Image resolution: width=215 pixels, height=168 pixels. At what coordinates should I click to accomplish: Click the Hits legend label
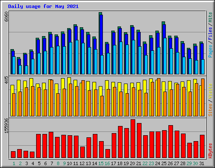(x=210, y=17)
